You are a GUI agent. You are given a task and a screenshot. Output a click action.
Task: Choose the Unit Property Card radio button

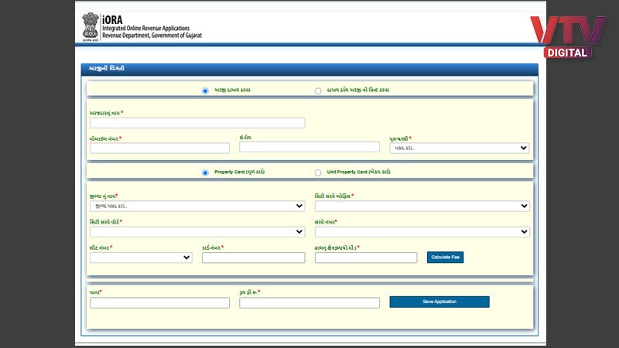click(x=318, y=172)
